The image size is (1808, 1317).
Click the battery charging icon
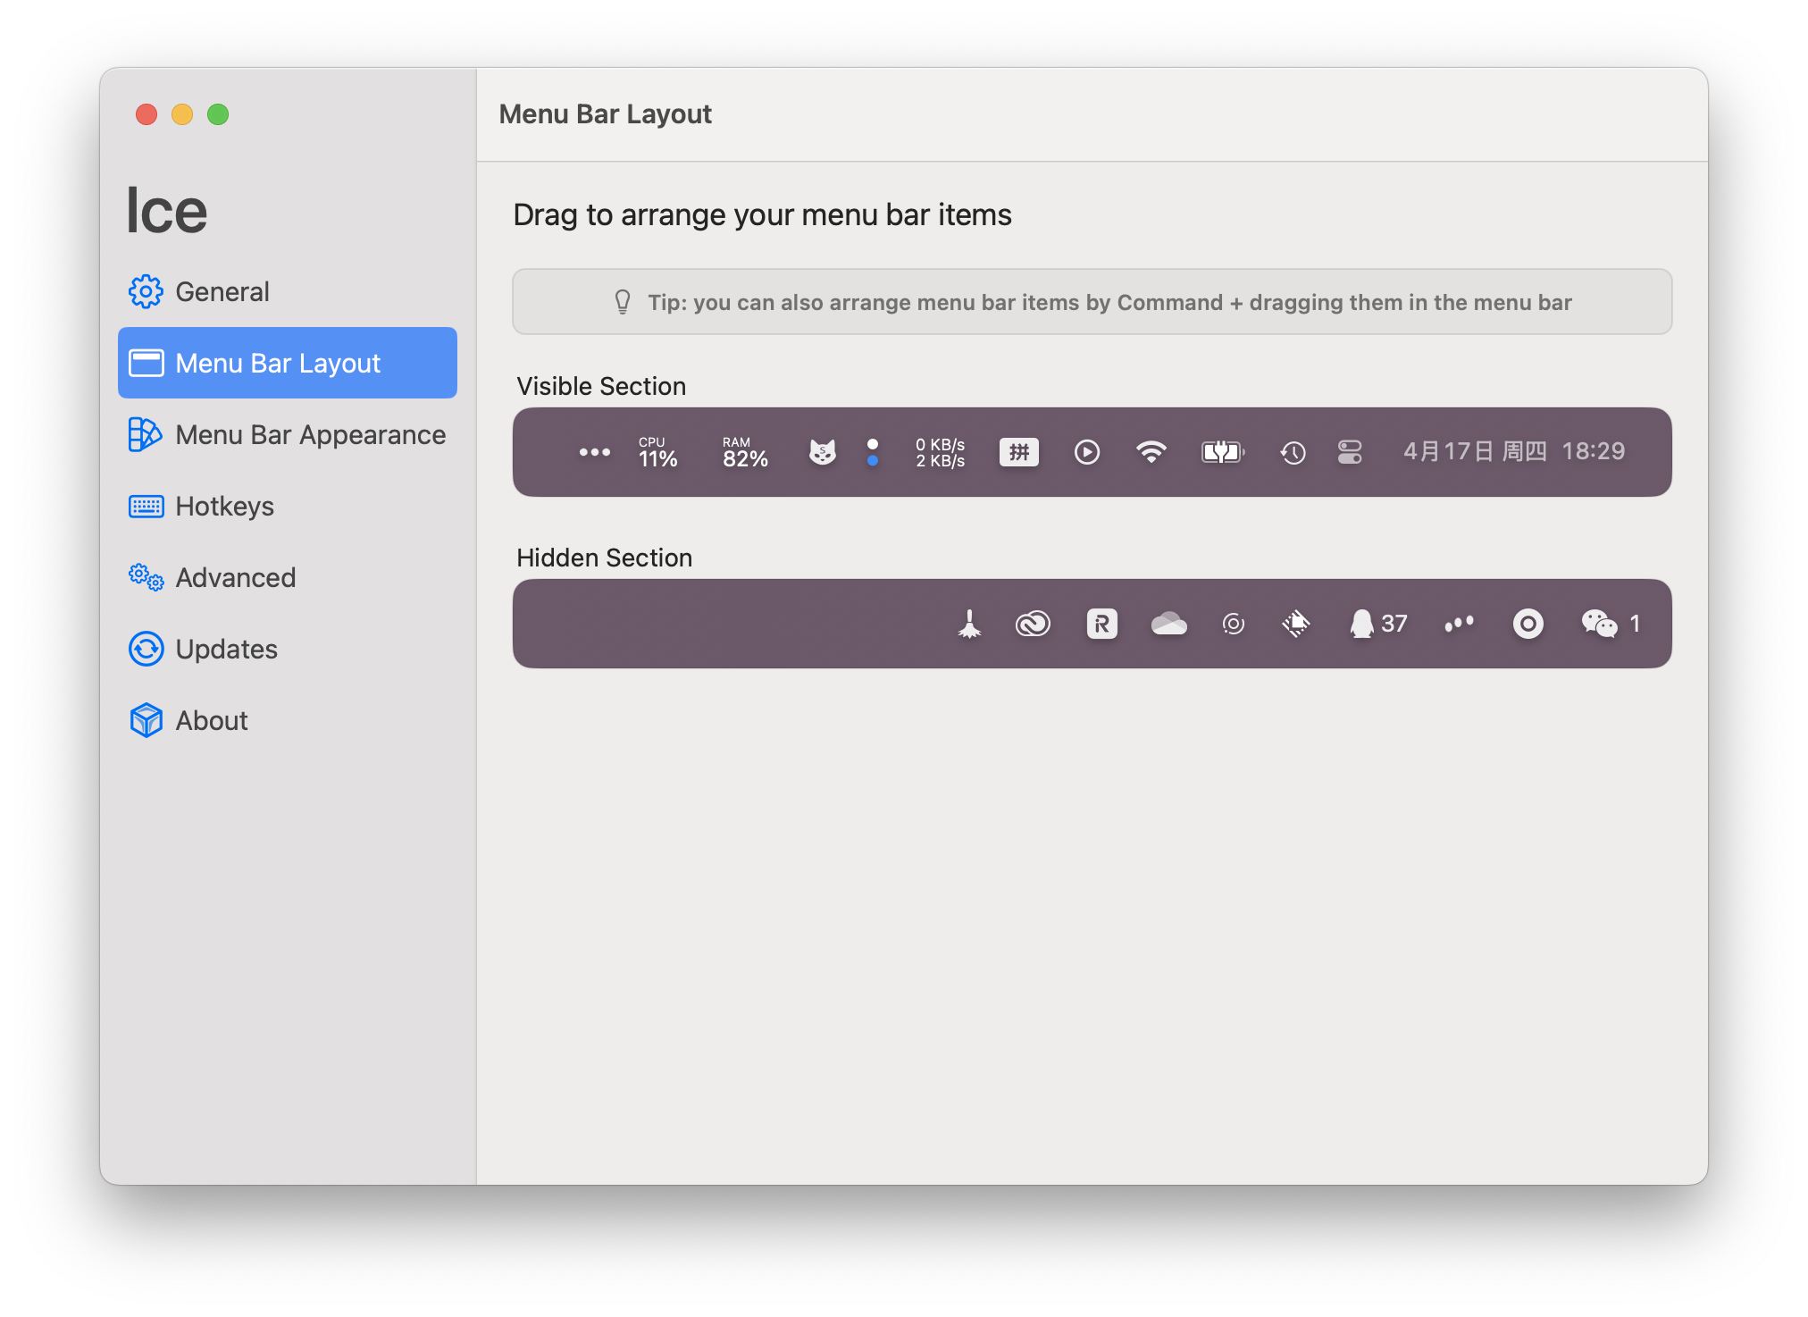click(1222, 452)
